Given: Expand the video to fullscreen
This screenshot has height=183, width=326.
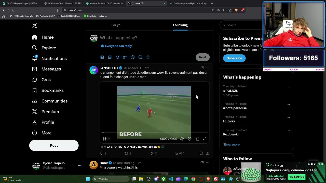Looking at the screenshot, I should tap(205, 139).
